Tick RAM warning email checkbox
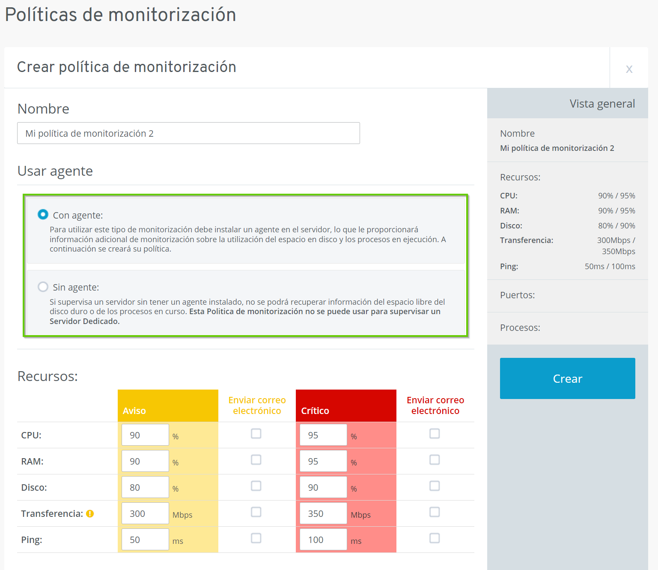Image resolution: width=658 pixels, height=570 pixels. [256, 460]
